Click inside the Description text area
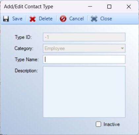The image size is (139, 135). (x=84, y=92)
